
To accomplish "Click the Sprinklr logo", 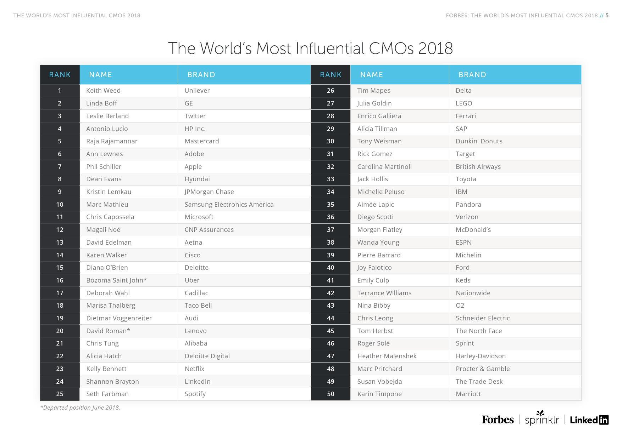I will 542,419.
